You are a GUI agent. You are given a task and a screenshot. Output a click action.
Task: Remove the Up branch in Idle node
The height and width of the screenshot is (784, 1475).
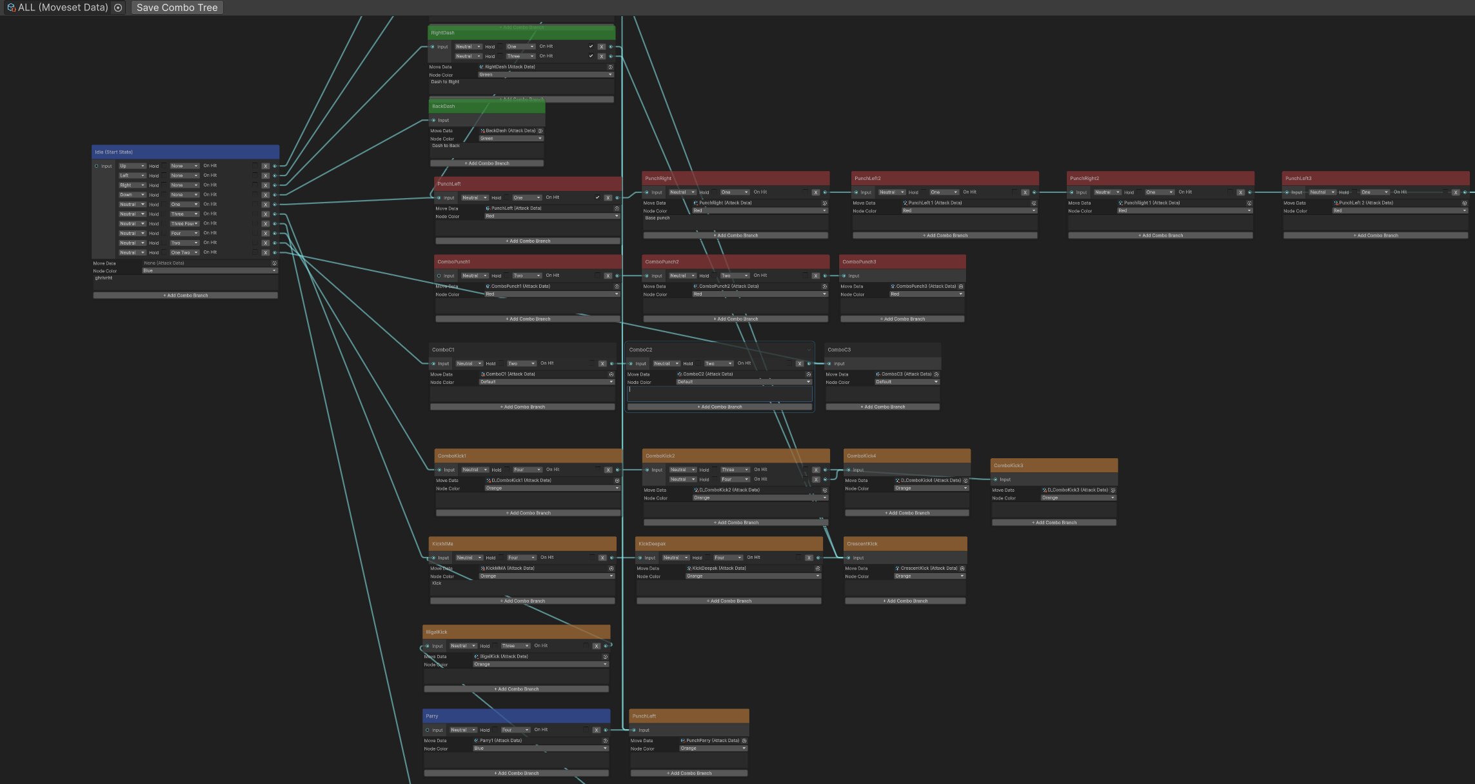coord(265,166)
